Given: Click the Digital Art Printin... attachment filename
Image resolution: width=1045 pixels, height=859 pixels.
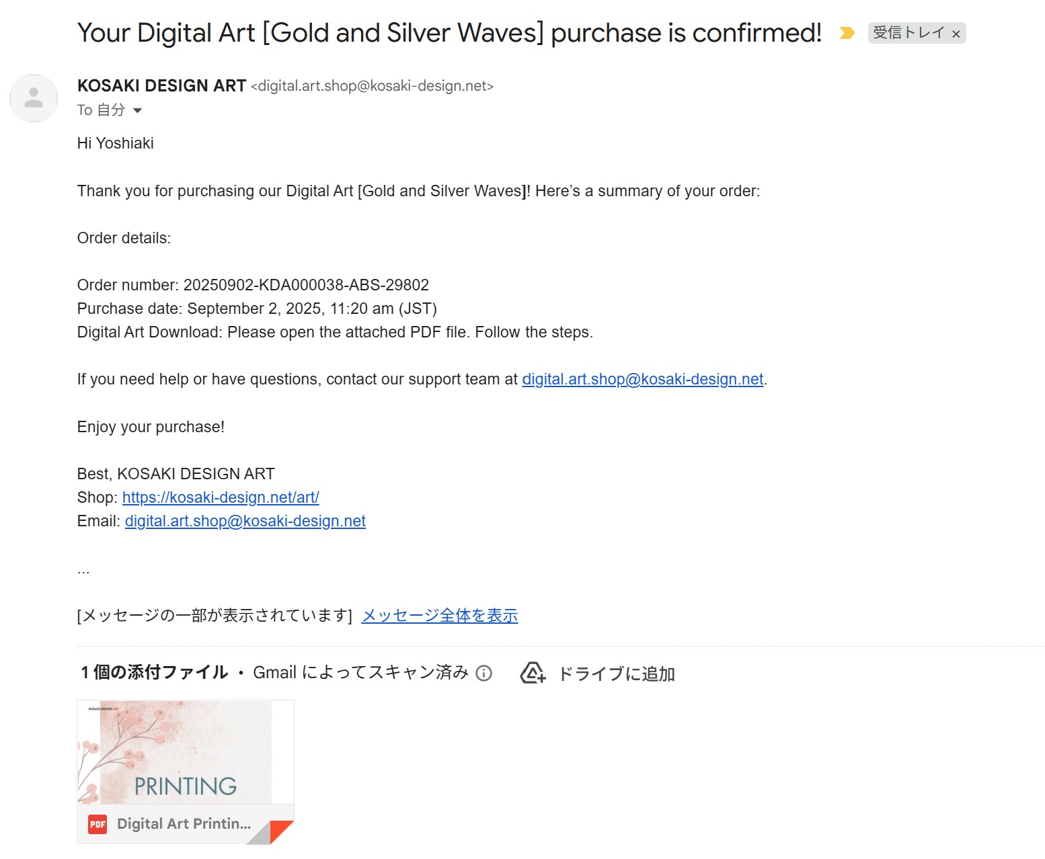Looking at the screenshot, I should click(x=184, y=823).
